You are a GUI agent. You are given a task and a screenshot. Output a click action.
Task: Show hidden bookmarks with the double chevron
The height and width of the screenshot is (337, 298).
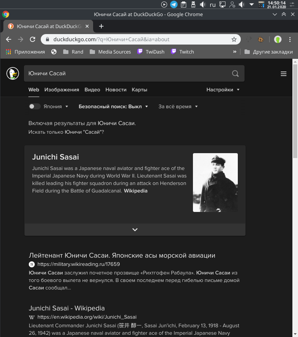235,52
